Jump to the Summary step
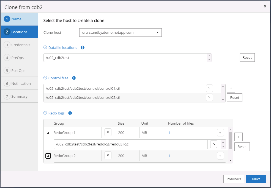 click(x=19, y=96)
